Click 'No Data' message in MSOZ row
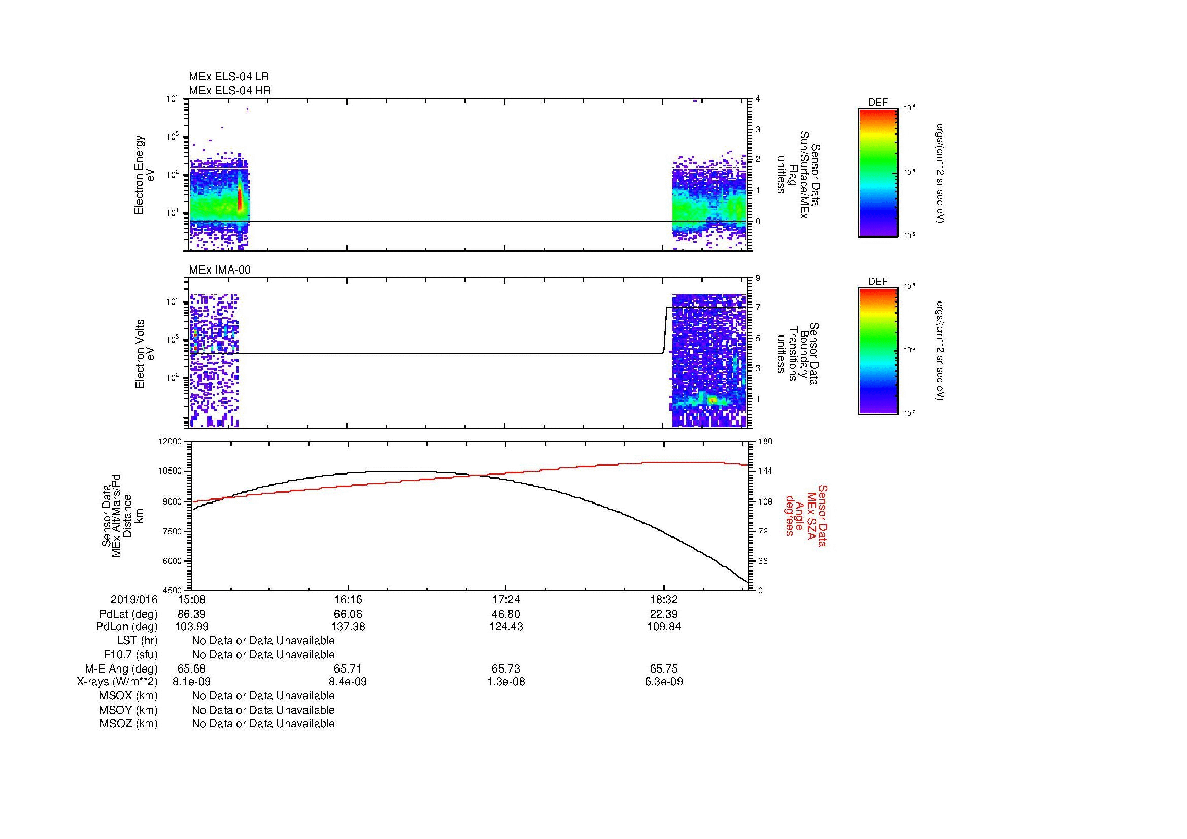This screenshot has width=1187, height=839. [263, 724]
